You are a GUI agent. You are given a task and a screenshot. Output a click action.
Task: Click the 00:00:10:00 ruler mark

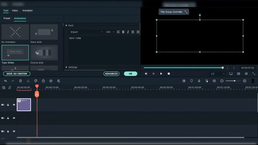click(52, 87)
